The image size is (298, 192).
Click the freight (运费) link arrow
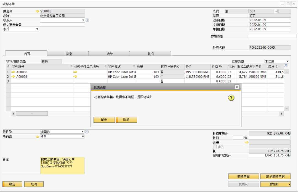click(x=246, y=142)
